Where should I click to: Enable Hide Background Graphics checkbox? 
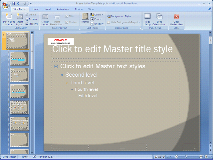point(108,22)
